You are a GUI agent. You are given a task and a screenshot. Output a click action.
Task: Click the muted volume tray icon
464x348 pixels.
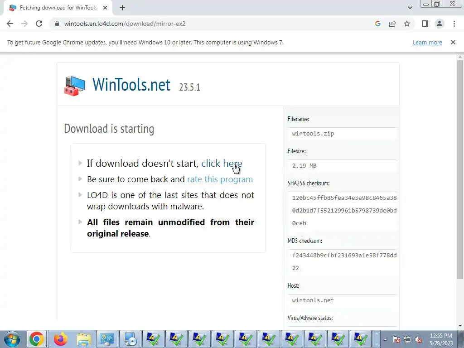click(x=418, y=339)
